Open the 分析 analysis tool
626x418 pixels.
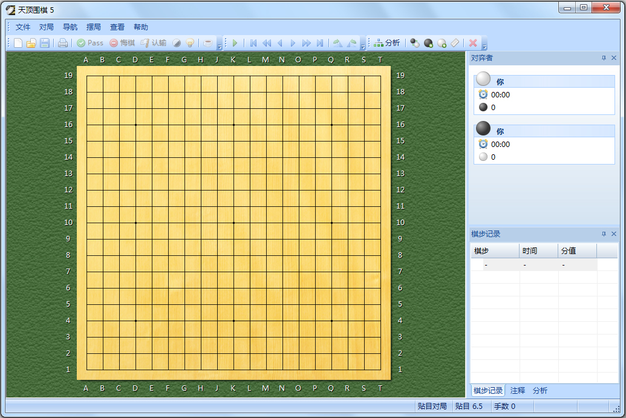(387, 43)
